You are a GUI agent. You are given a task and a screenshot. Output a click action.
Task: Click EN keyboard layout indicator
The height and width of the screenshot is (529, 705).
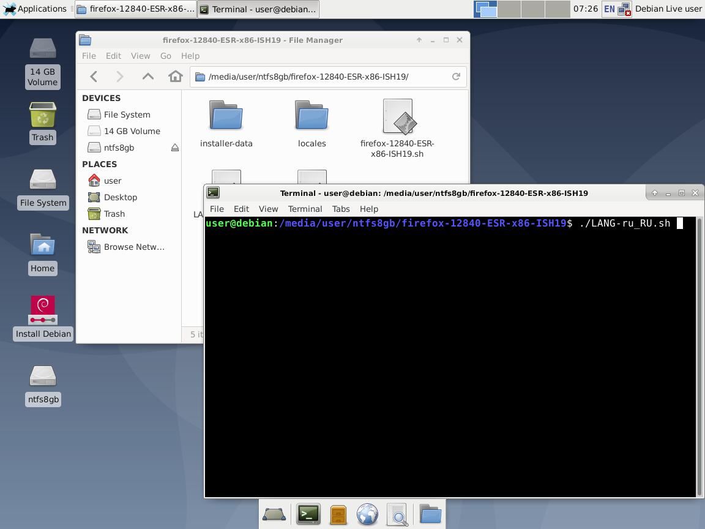tap(610, 9)
